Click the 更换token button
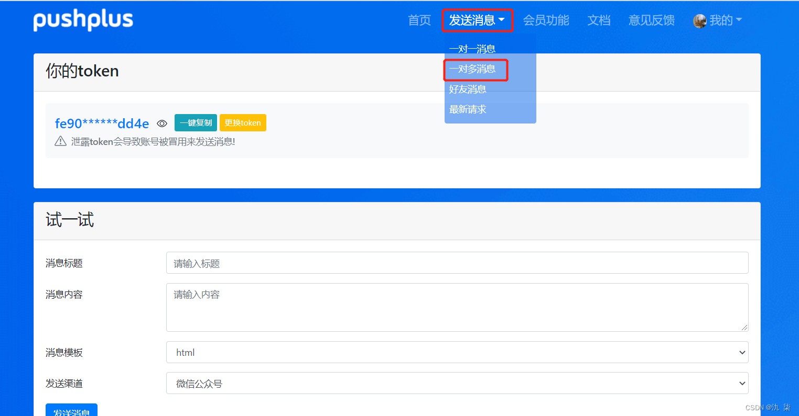Screen dimensions: 799x416 (x=243, y=123)
